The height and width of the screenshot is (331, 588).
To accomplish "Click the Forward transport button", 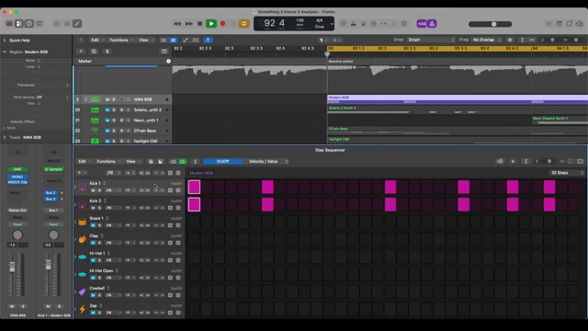I will [x=189, y=24].
